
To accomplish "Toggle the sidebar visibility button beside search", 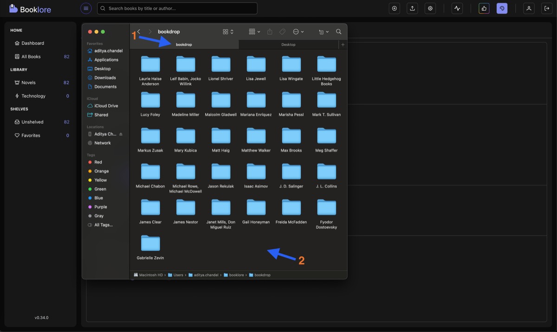I will click(86, 8).
